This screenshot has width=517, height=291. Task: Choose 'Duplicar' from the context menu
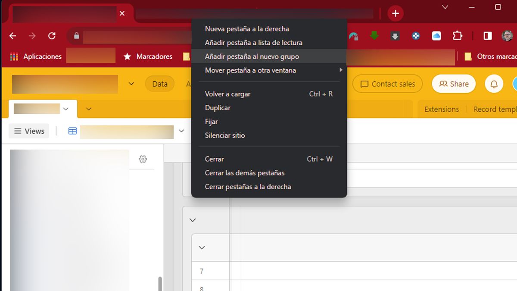pyautogui.click(x=218, y=107)
